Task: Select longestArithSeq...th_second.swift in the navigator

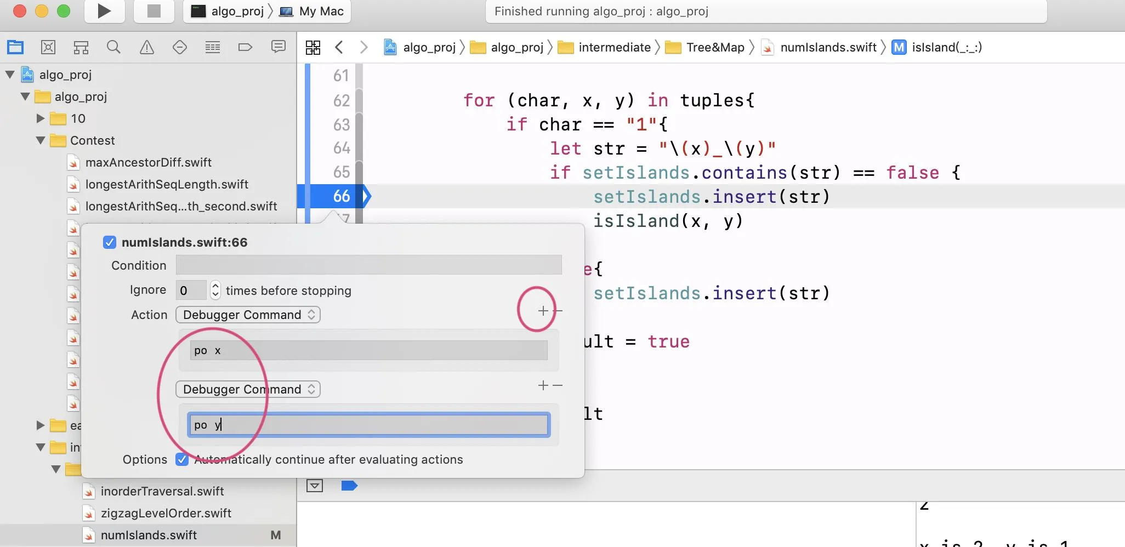Action: 181,206
